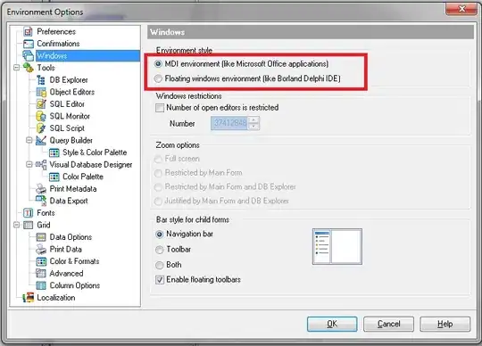Select Floating windows environment radio button

158,78
